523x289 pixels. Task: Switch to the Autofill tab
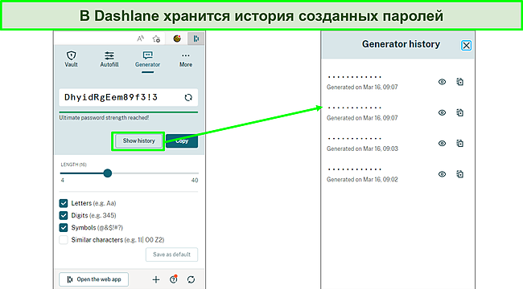coord(109,59)
